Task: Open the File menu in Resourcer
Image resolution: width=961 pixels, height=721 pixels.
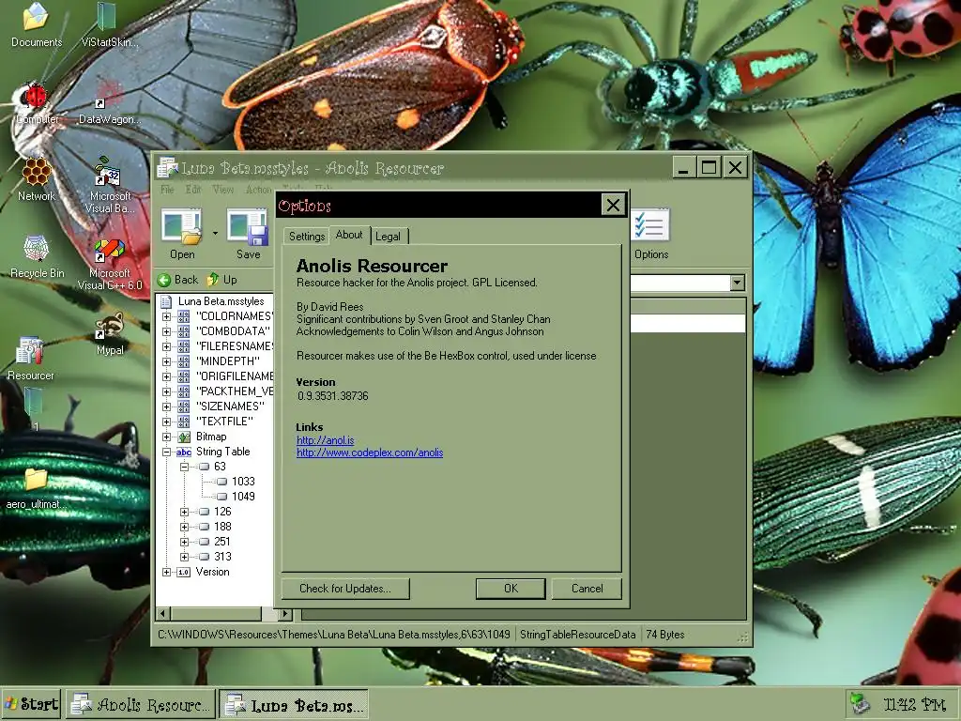Action: (167, 190)
